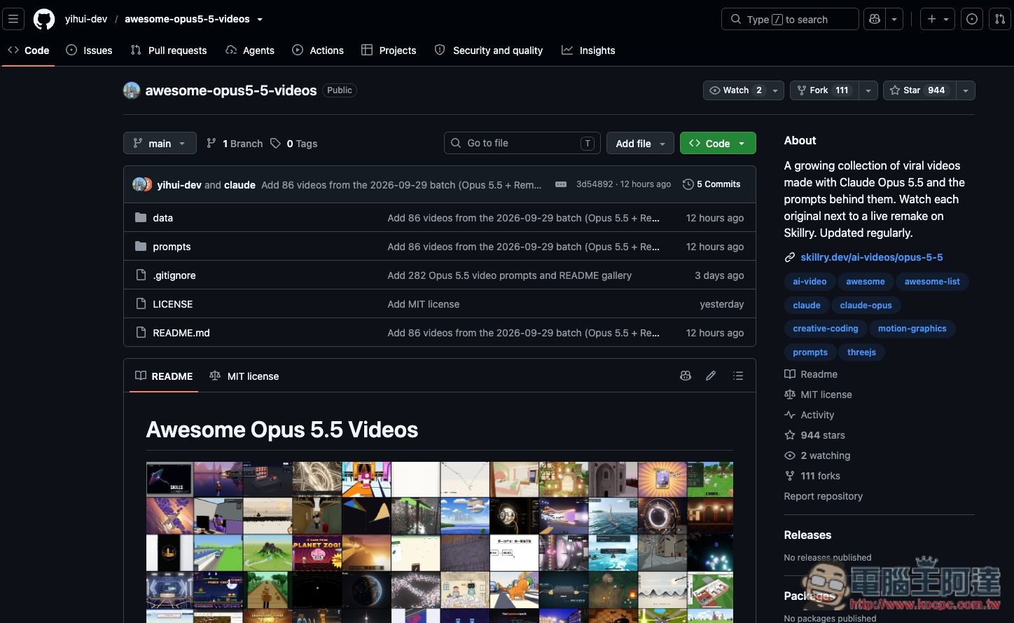Open 'Add MIT license' commit message
Viewport: 1014px width, 623px height.
coord(424,304)
